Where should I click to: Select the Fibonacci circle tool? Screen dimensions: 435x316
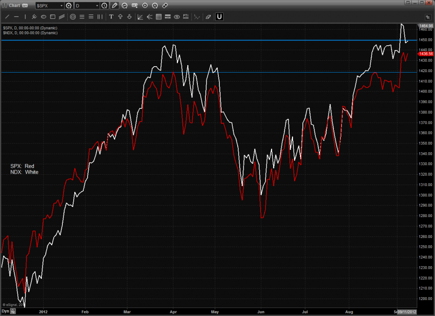73,17
